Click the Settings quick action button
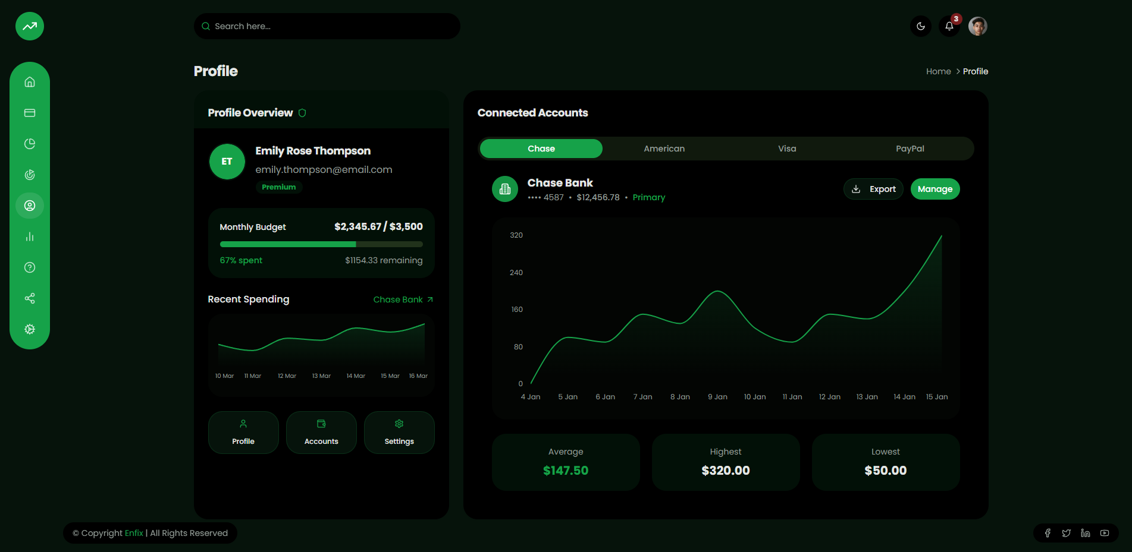The image size is (1132, 552). [399, 433]
